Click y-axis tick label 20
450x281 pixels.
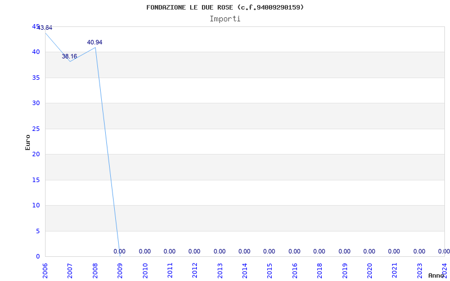point(36,154)
